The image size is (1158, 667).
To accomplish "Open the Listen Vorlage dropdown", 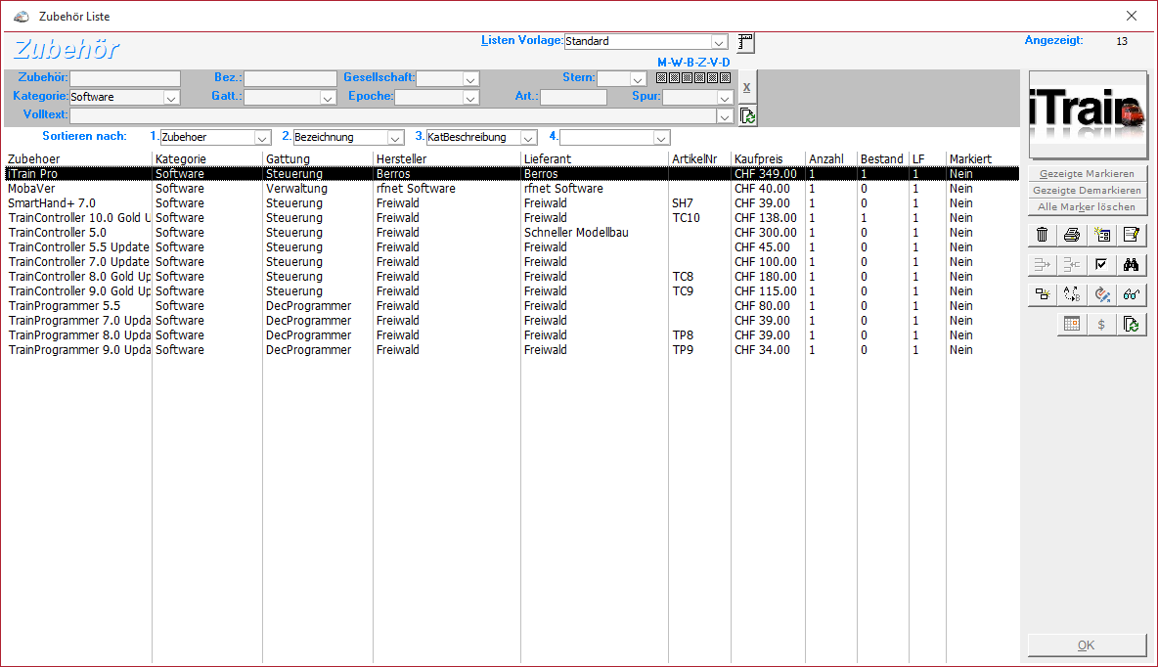I will (x=719, y=42).
